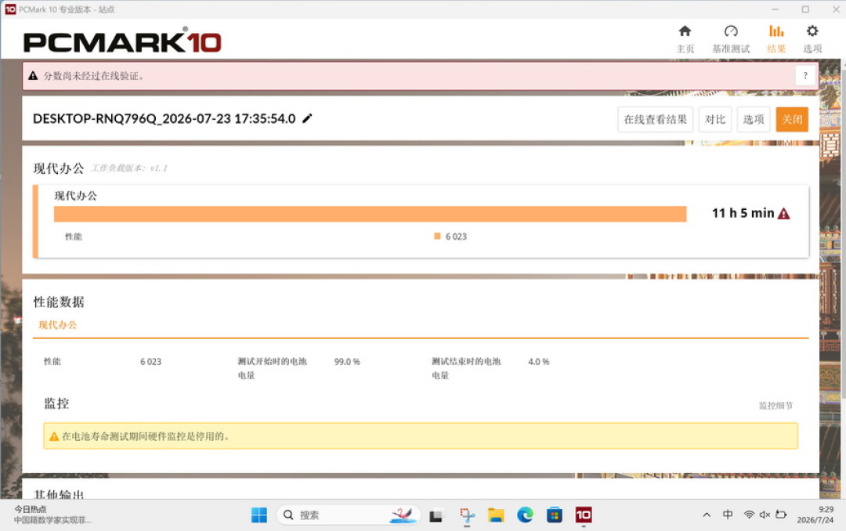This screenshot has width=846, height=531.
Task: Click the result name DESKTOP-RNQ796Q_2026-07-23 17:35:54.0
Action: [x=164, y=119]
